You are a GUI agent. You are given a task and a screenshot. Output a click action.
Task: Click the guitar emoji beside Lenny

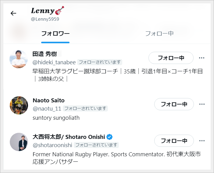pyautogui.click(x=60, y=11)
